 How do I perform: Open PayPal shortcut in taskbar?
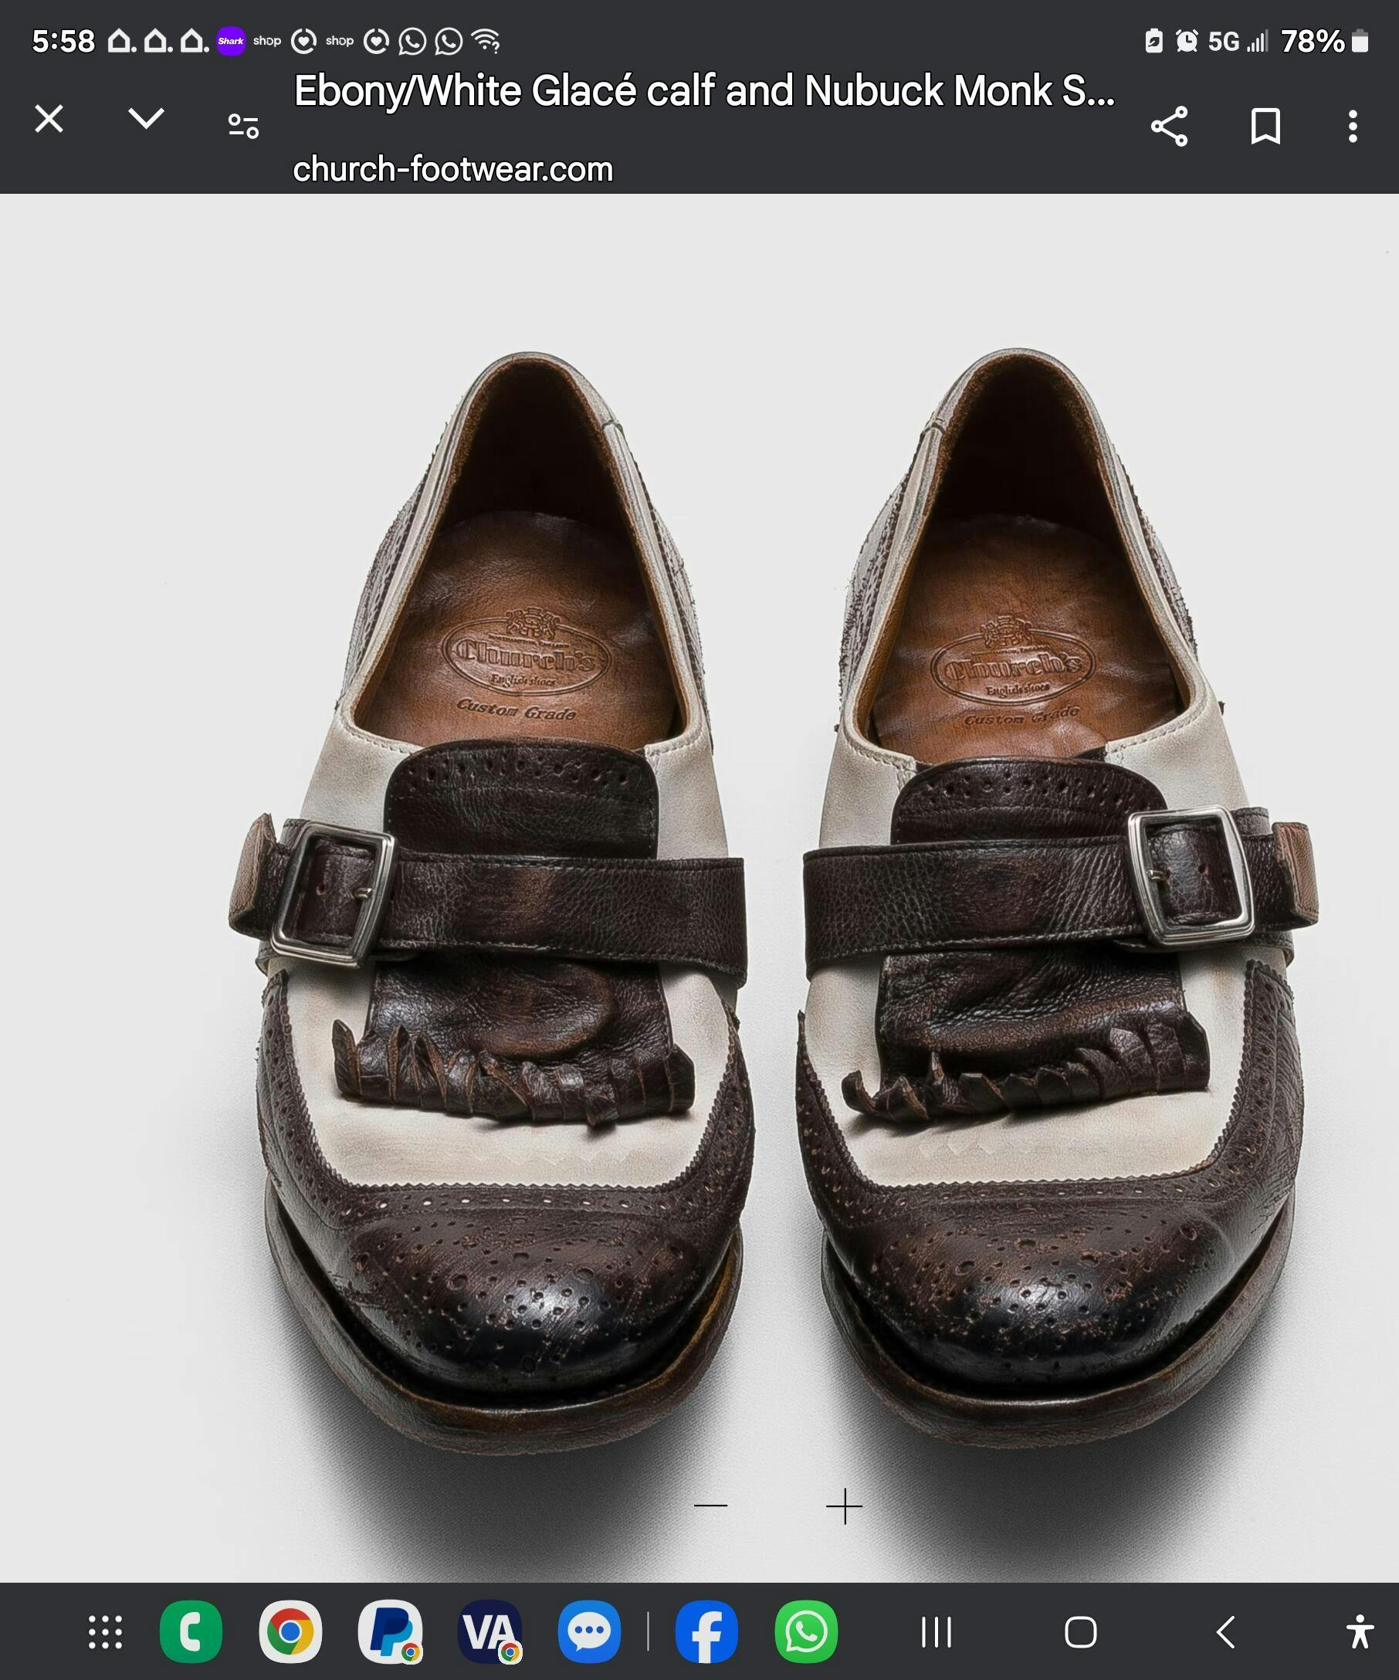click(x=391, y=1632)
